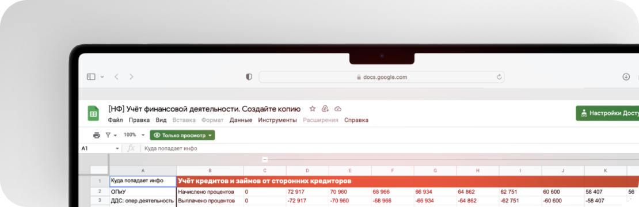Toggle the Safari sidebar icon
The image size is (639, 207).
tap(91, 76)
